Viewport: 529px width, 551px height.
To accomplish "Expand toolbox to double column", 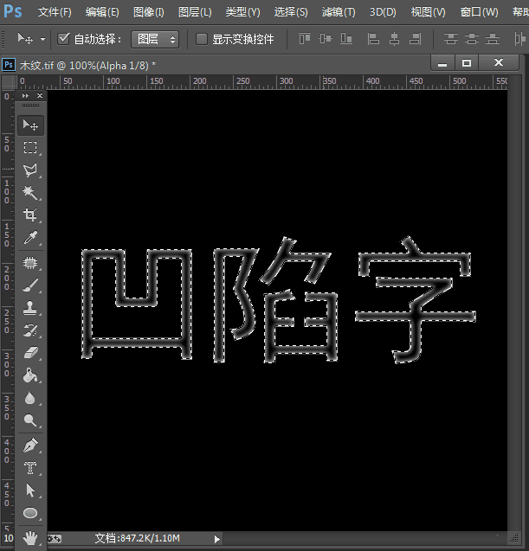I will point(25,95).
